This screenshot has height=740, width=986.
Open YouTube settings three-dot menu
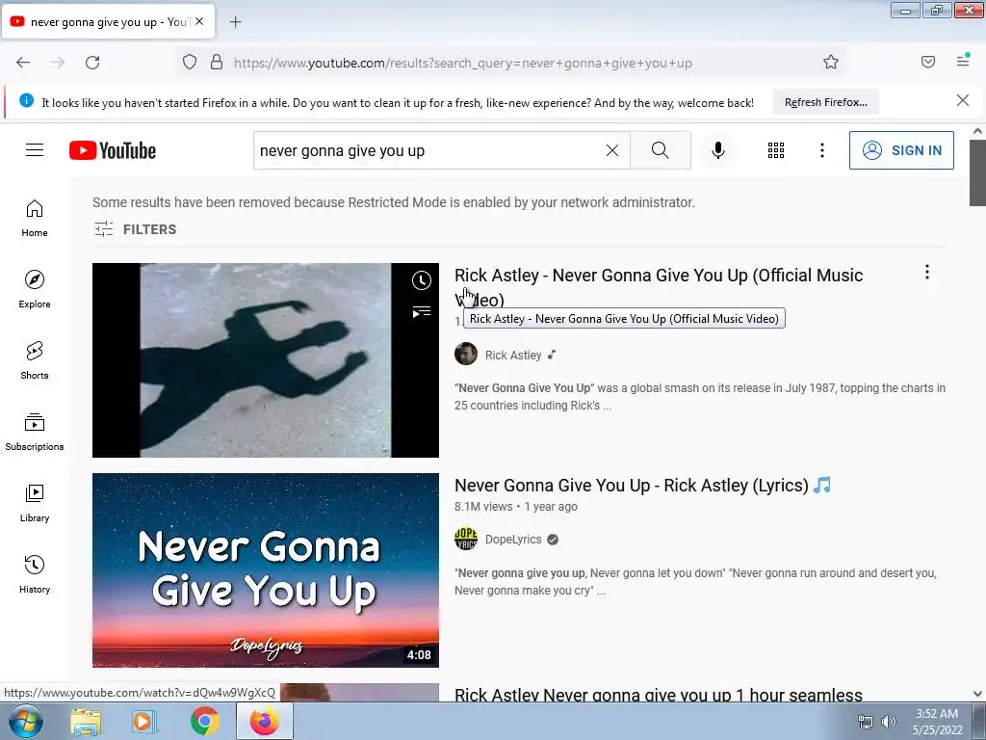(x=822, y=150)
